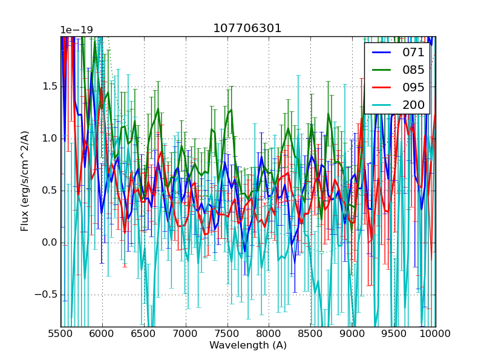Viewport: 484px width, 363px height.
Task: Click the green line swatch in legend
Action: (x=381, y=70)
